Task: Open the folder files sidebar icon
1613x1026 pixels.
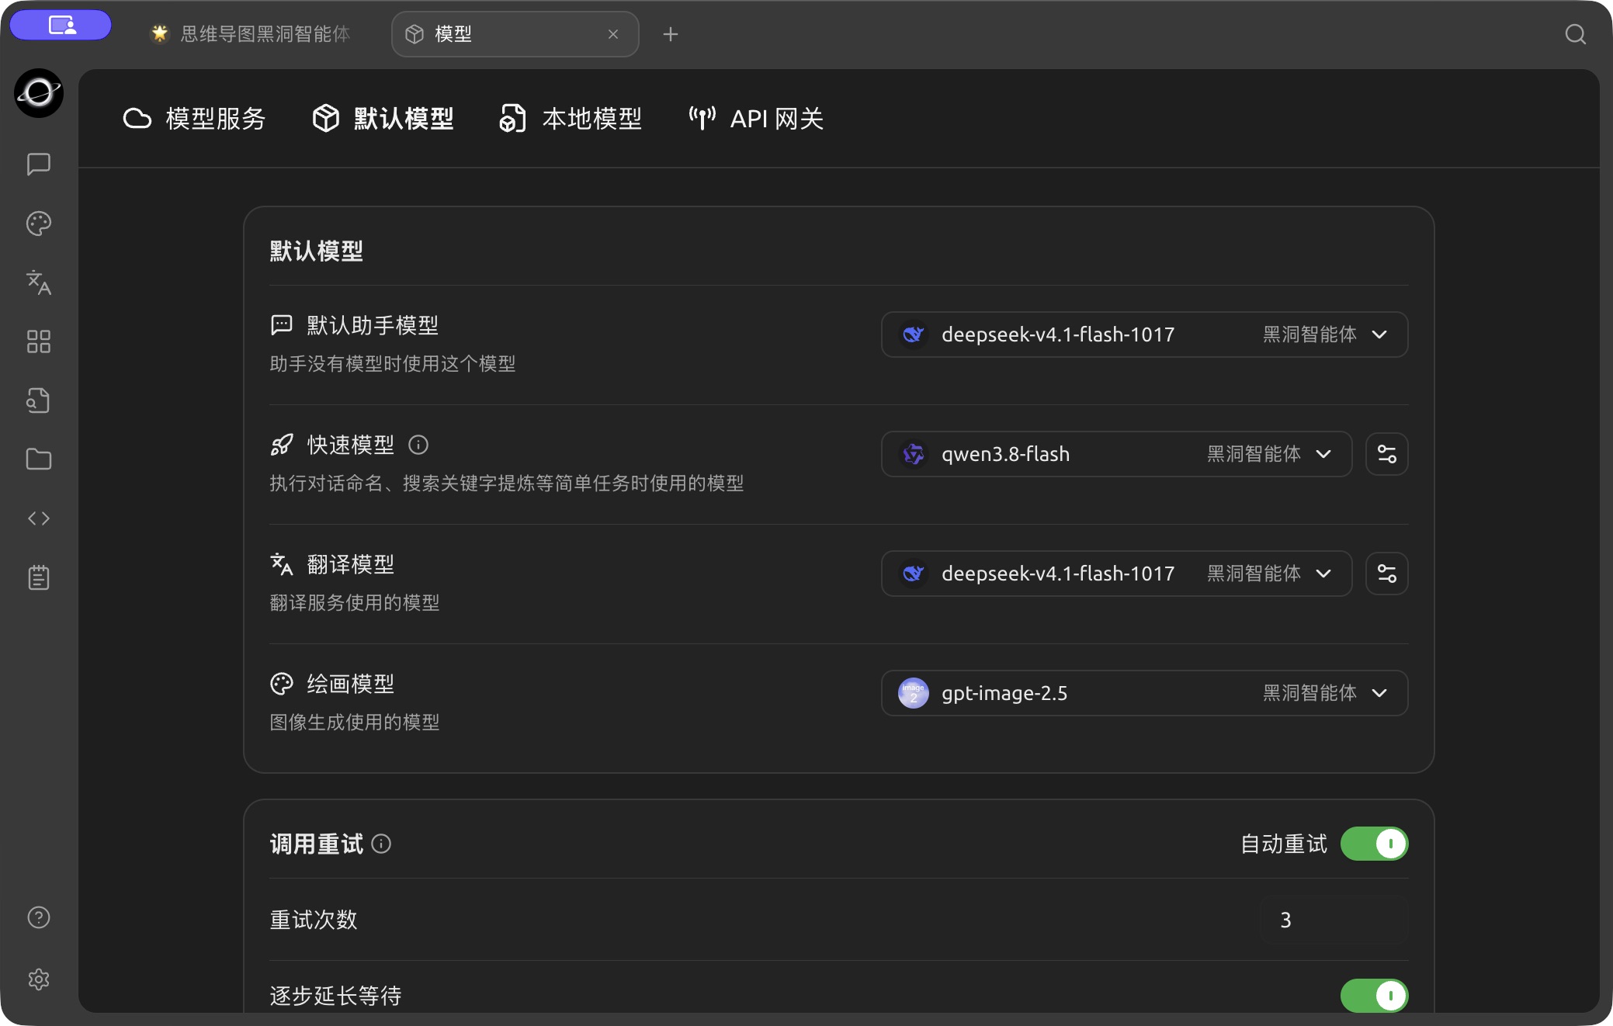Action: point(39,459)
